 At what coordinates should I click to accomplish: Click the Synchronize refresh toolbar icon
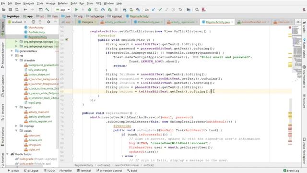pyautogui.click(x=17, y=10)
